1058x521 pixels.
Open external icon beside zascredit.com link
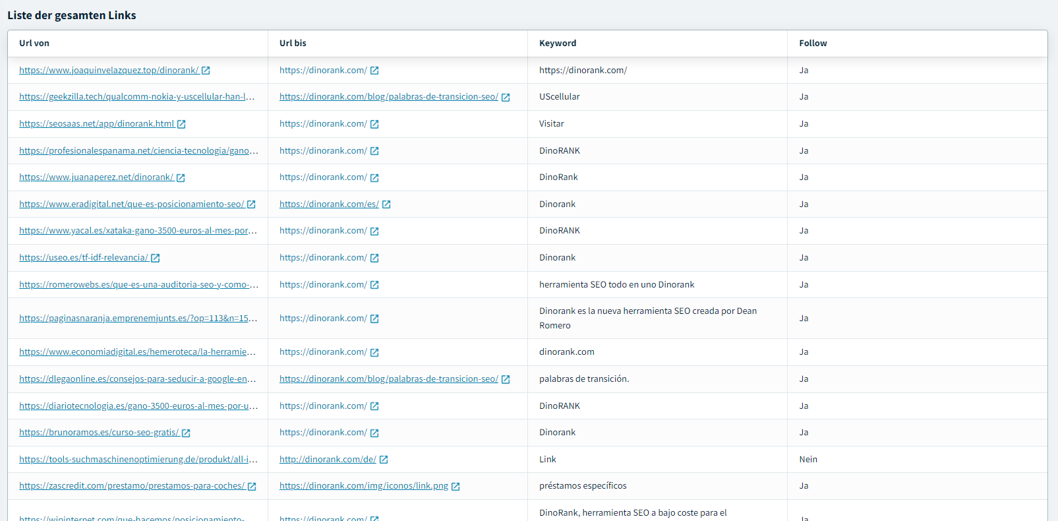point(252,487)
